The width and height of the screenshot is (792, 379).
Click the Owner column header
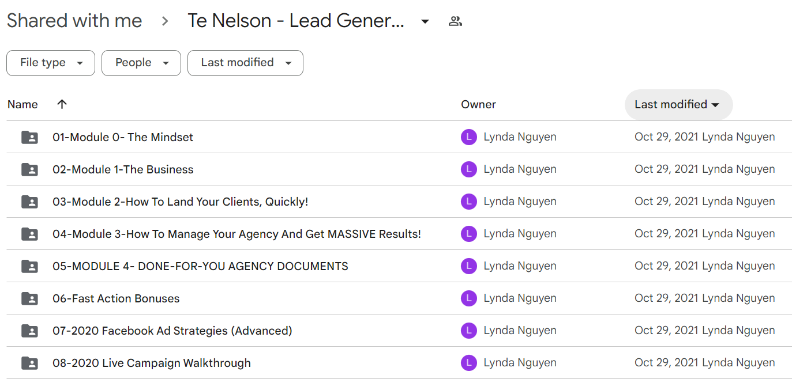click(478, 104)
